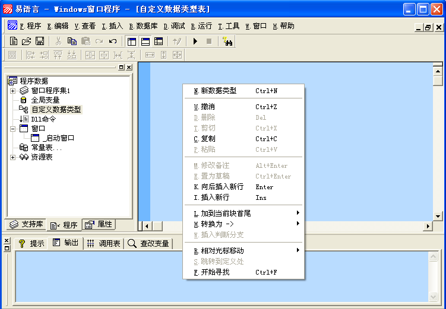Select 常量表... in the tree

[46, 148]
